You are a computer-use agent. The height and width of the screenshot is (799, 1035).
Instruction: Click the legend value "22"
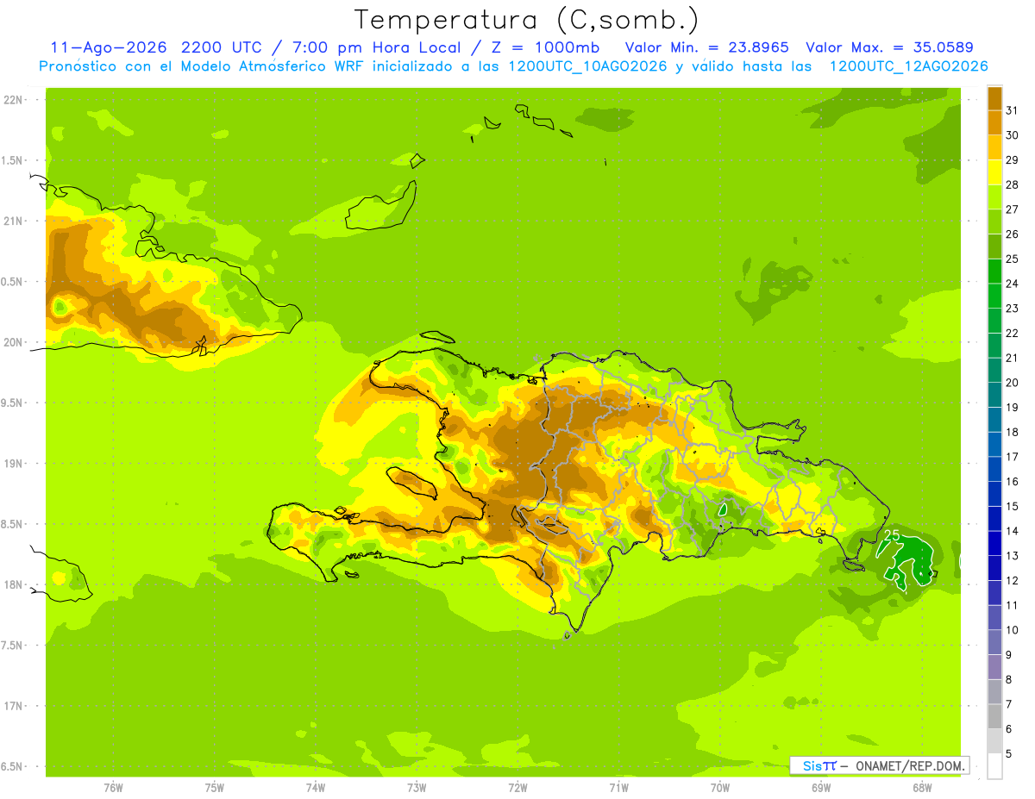coord(1013,333)
